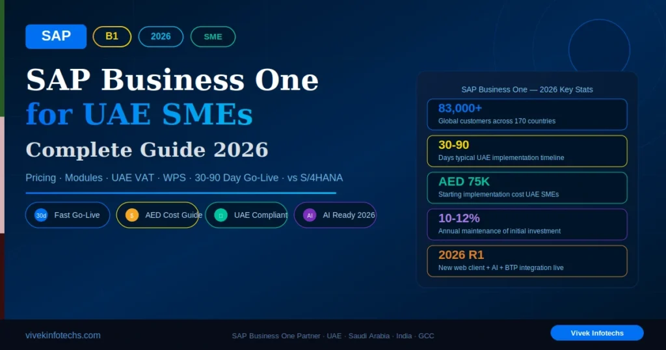Click the AED Cost Guide label
Image resolution: width=666 pixels, height=350 pixels.
(x=174, y=215)
